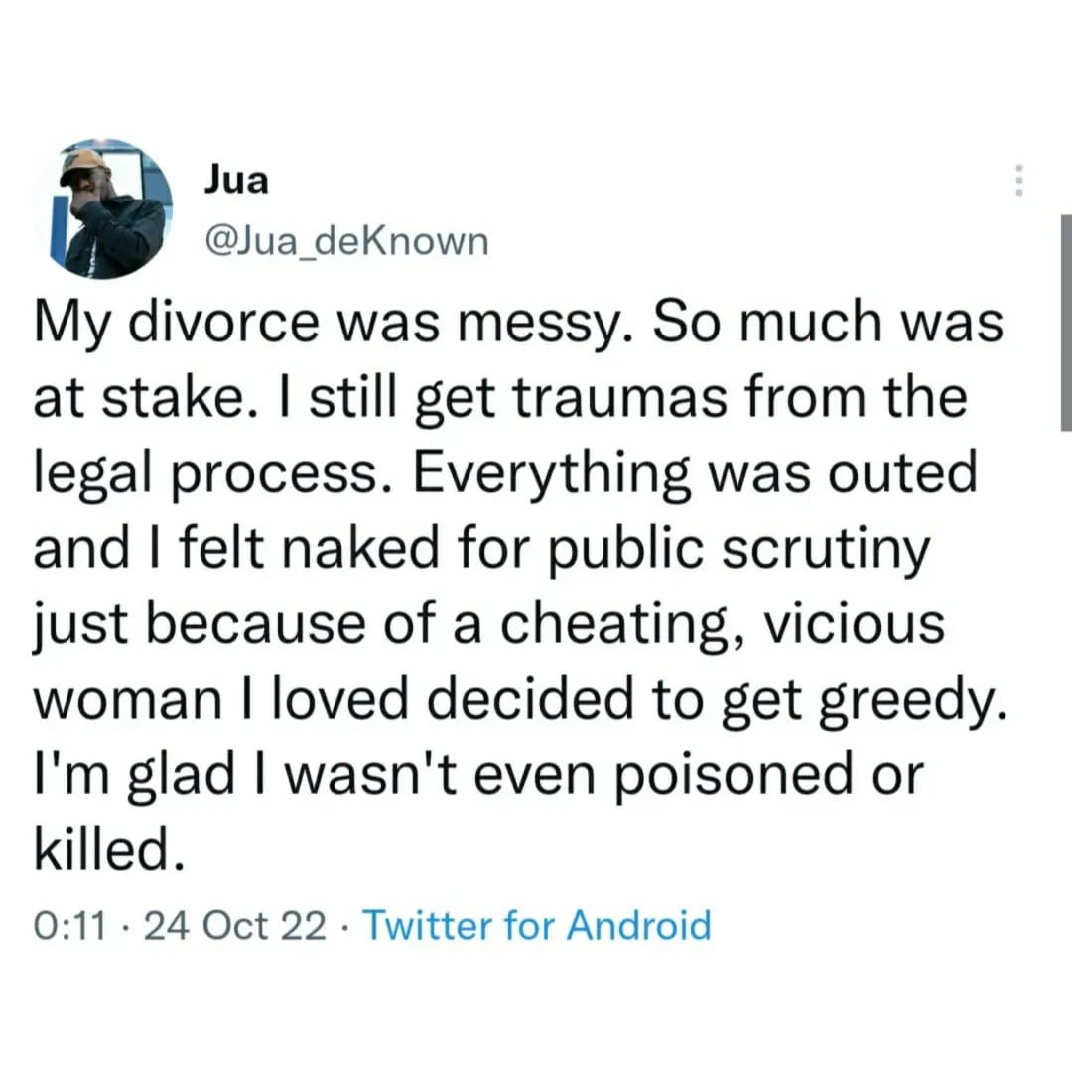1072x1072 pixels.
Task: Select the 0:11 tweet timestamp
Action: [x=70, y=926]
